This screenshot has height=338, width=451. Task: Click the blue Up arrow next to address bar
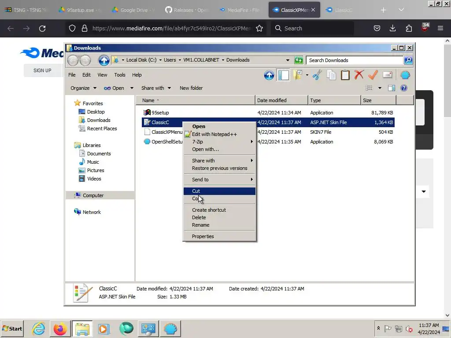(104, 60)
